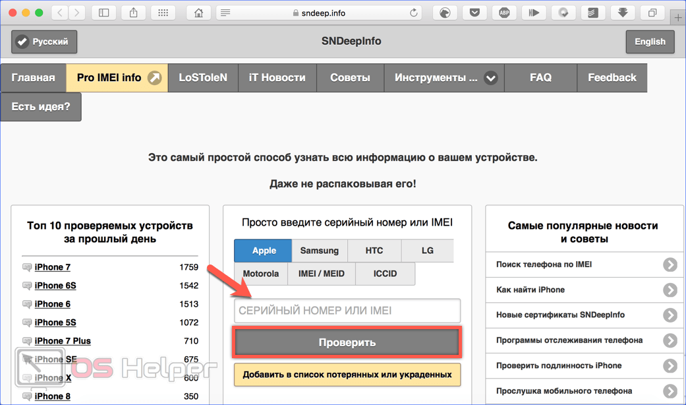The image size is (686, 405).
Task: Click chevron next to Как найти iPhone
Action: (670, 290)
